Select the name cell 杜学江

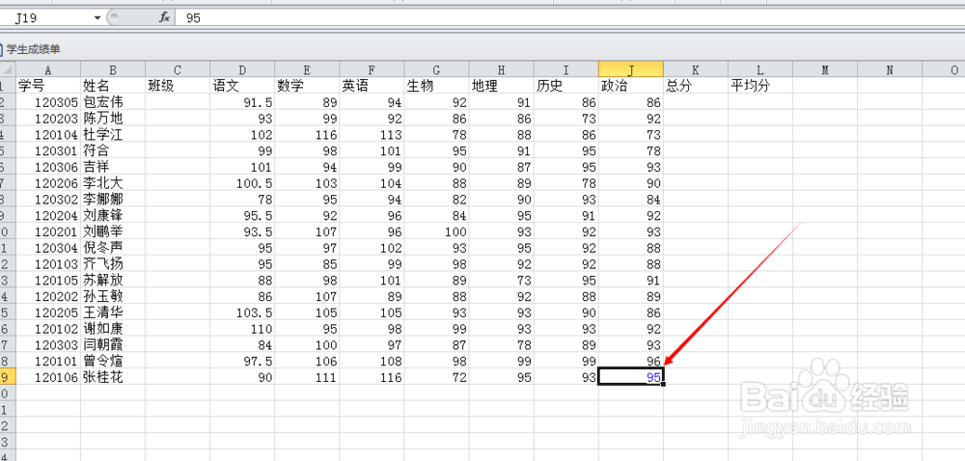coord(113,134)
